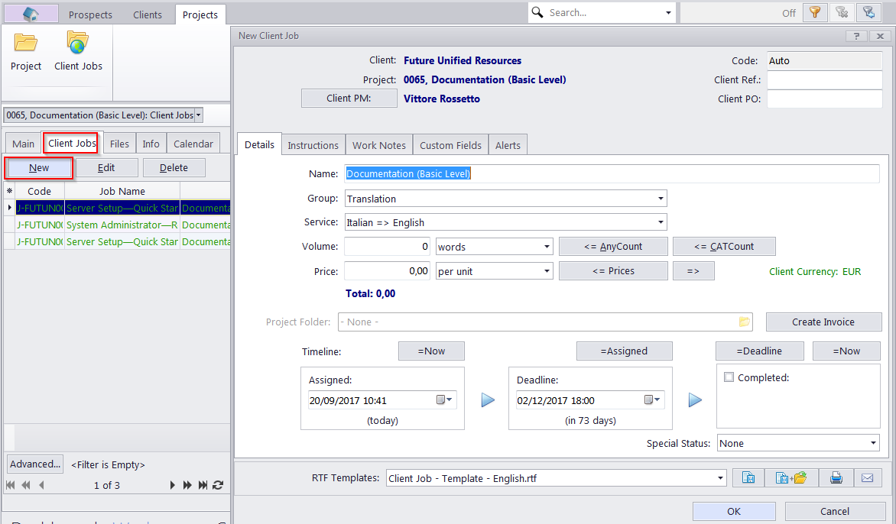The height and width of the screenshot is (524, 896).
Task: Open the Service dropdown
Action: point(661,222)
